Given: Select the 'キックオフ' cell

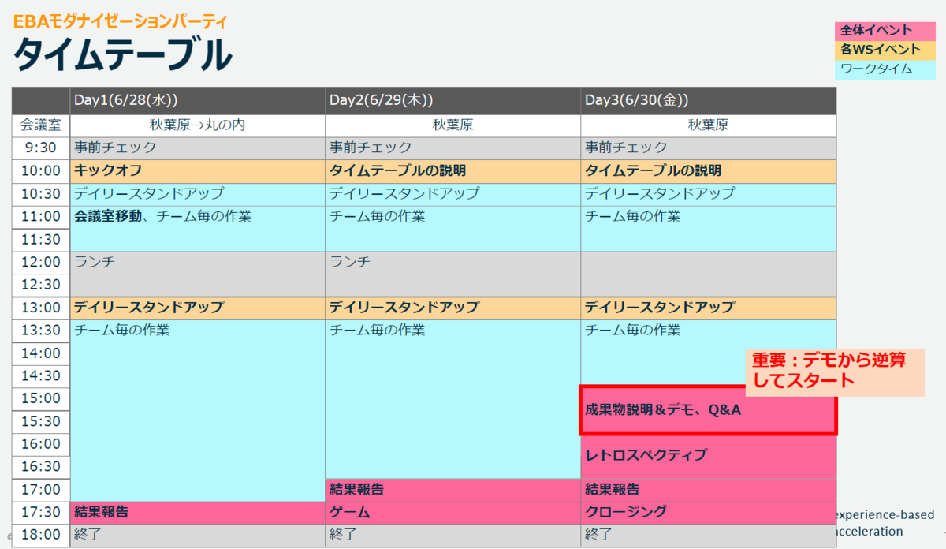Looking at the screenshot, I should tap(198, 171).
